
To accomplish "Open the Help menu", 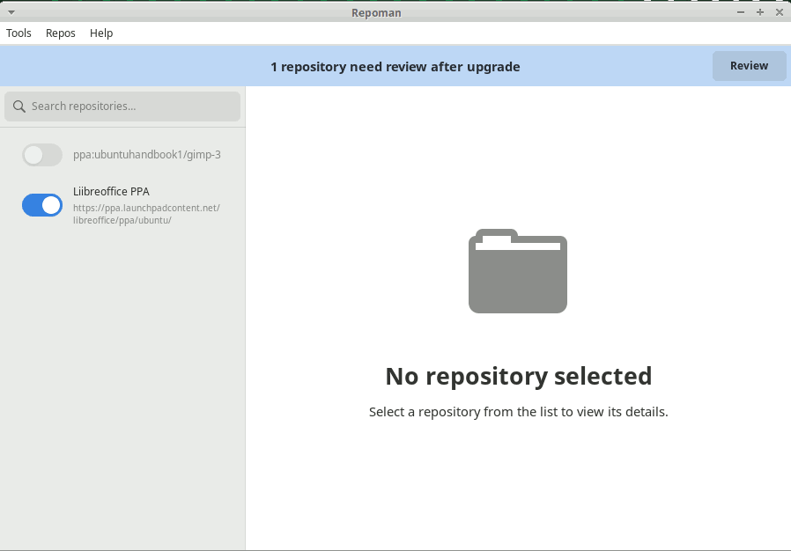I will [x=101, y=33].
